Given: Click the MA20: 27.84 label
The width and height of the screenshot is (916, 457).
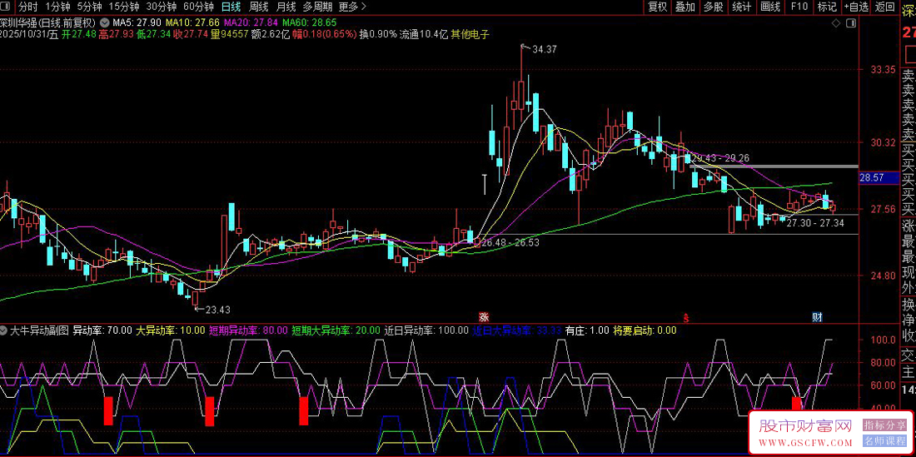Looking at the screenshot, I should tap(251, 22).
